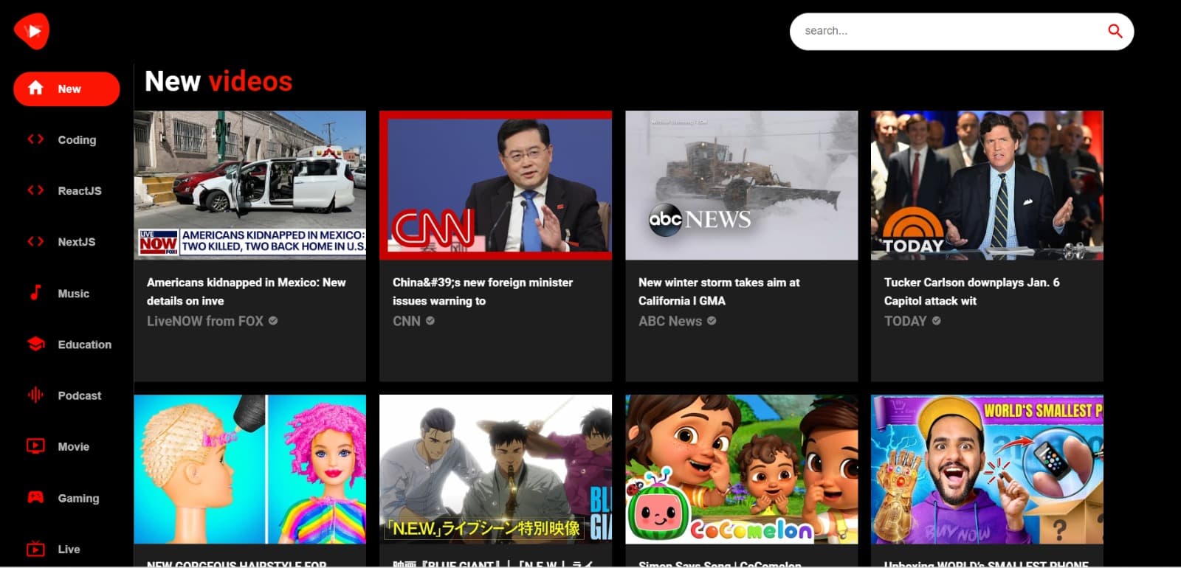Click title 'Americans kidnapped in Mexico: New details'
This screenshot has width=1181, height=568.
pos(246,291)
